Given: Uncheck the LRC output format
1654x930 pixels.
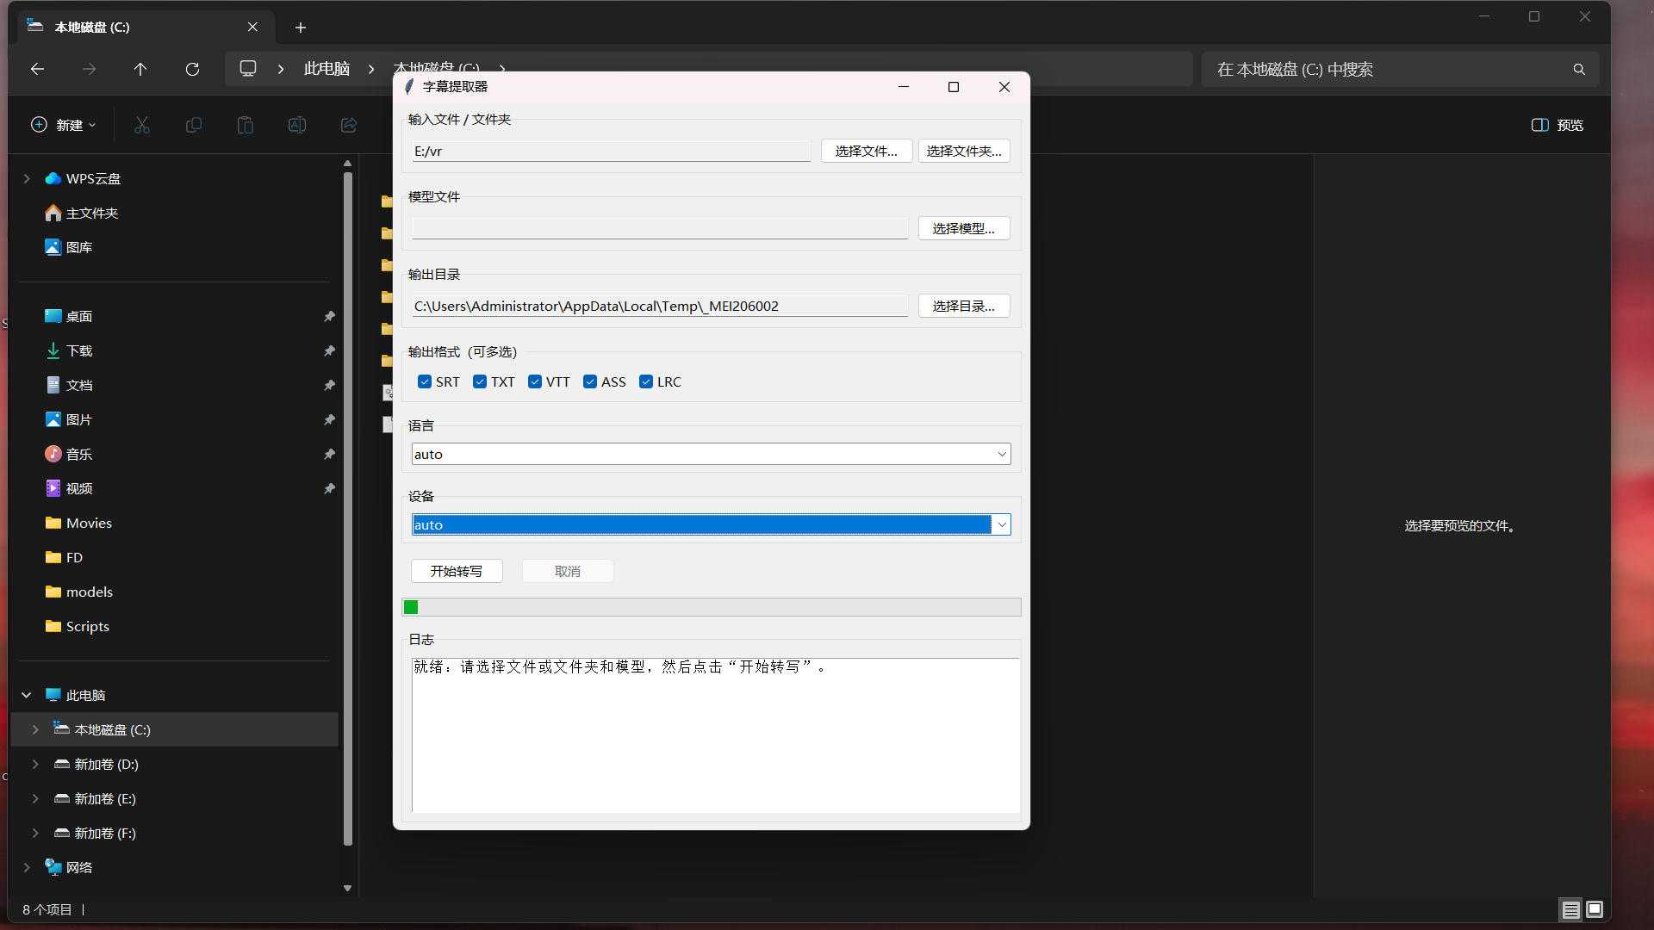Looking at the screenshot, I should (x=646, y=381).
